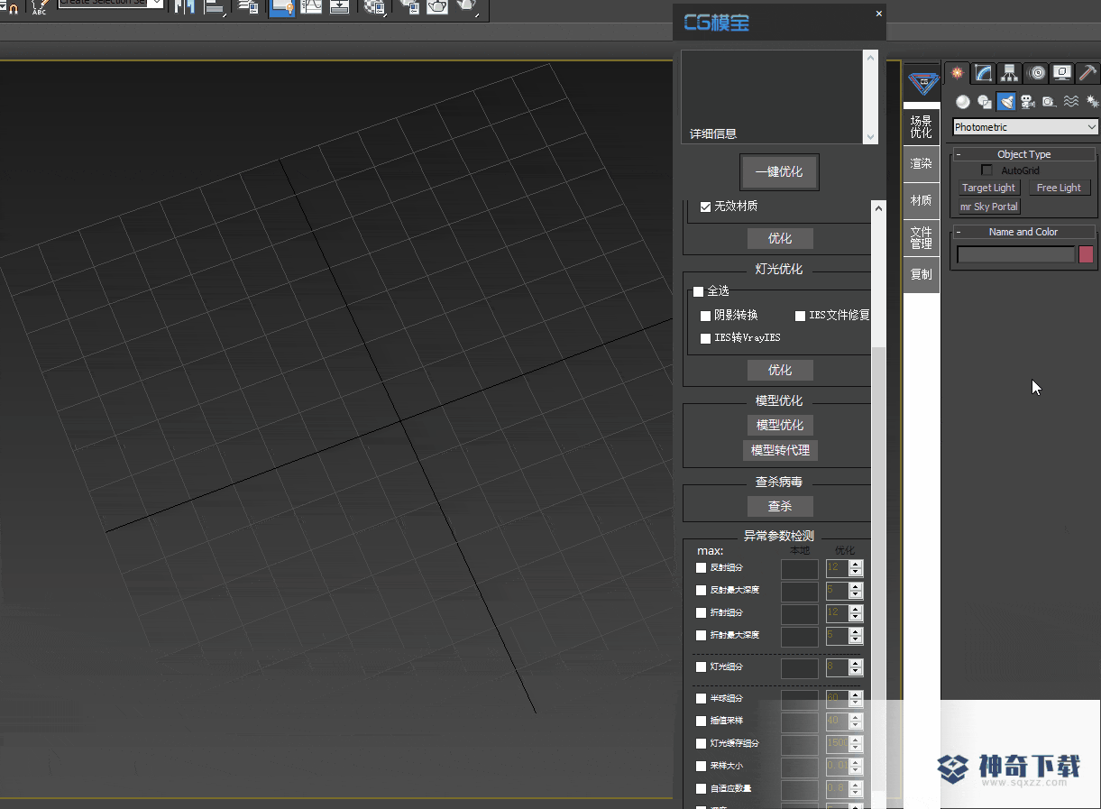Open the Create Selection Set dropdown

[x=111, y=3]
